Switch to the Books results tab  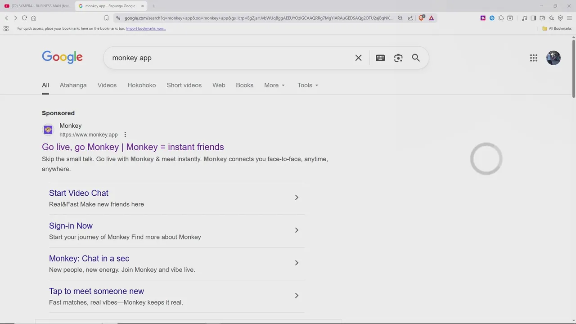pyautogui.click(x=244, y=85)
